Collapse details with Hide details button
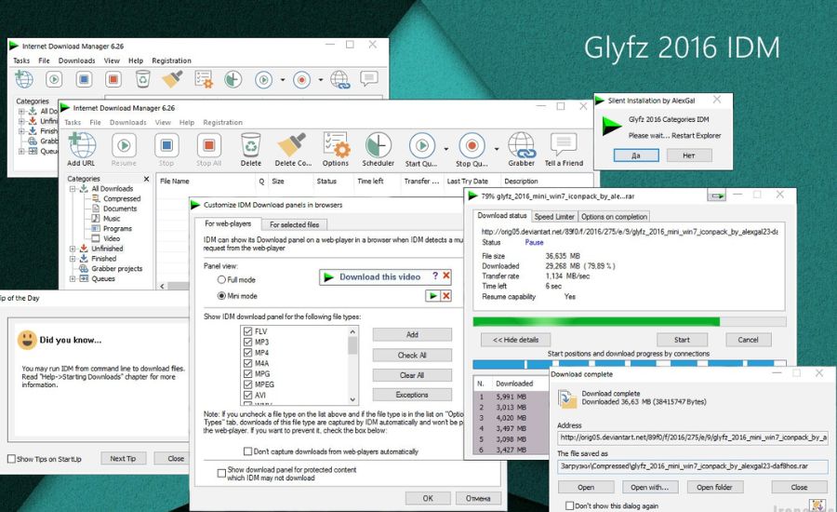837x512 pixels. point(515,340)
